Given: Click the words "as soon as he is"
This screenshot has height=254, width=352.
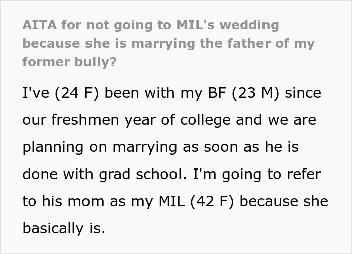Looking at the screenshot, I should coord(240,147).
